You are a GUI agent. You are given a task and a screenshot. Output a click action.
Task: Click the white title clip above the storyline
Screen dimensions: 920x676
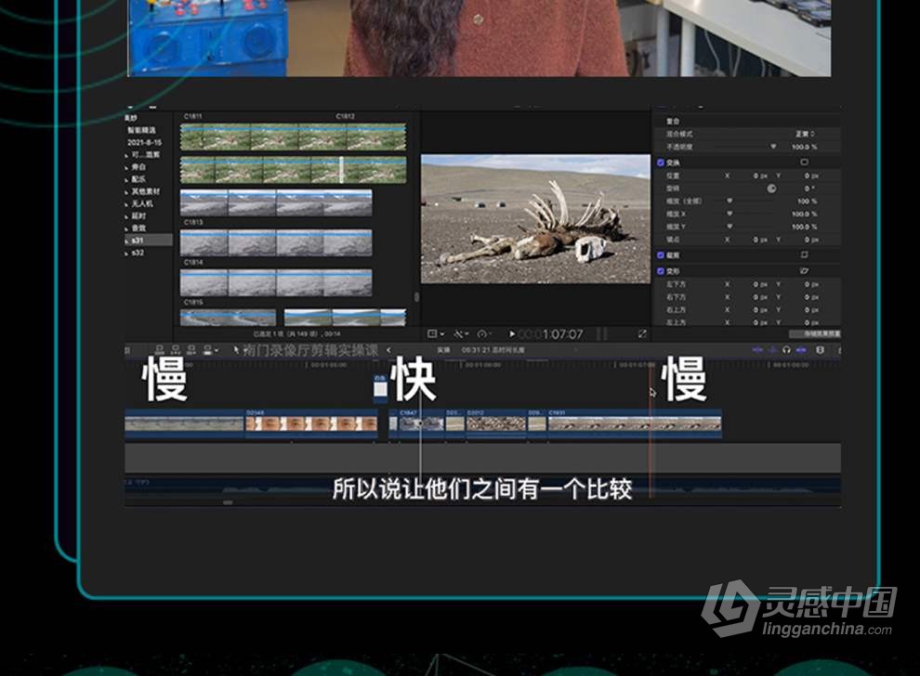380,389
